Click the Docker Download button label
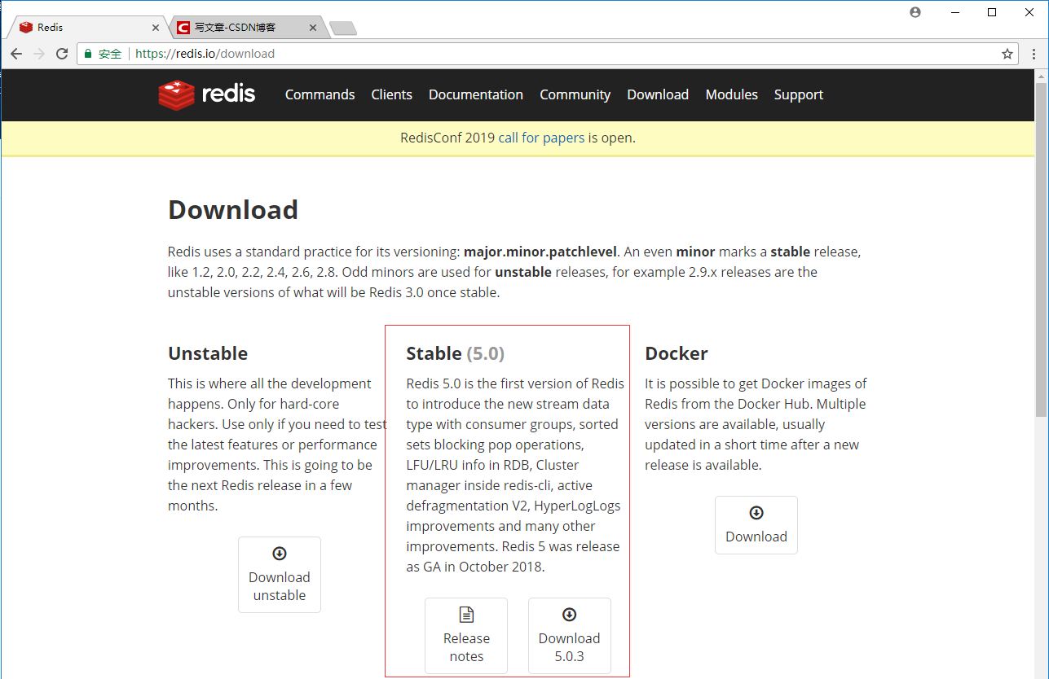 [x=756, y=537]
